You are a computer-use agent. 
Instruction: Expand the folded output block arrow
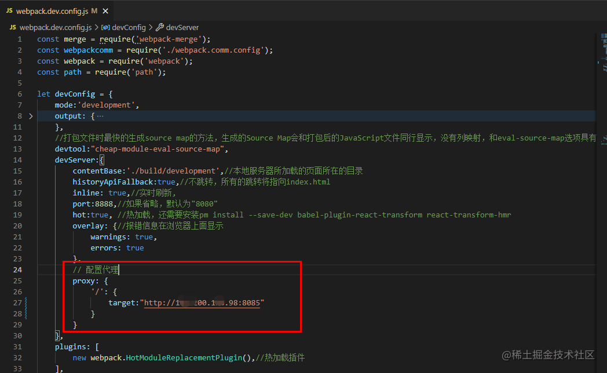click(31, 116)
